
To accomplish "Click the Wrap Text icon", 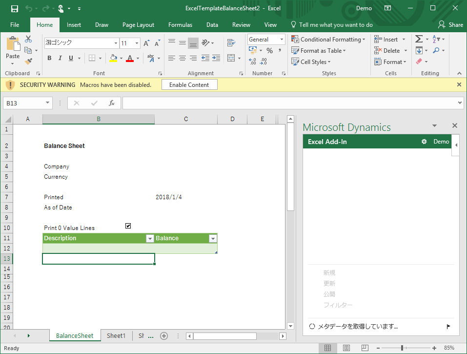I will point(231,42).
